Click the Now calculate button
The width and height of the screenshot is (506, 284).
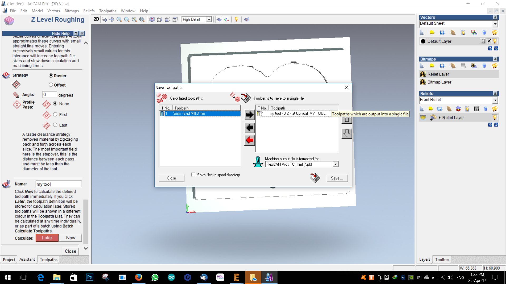(x=71, y=238)
